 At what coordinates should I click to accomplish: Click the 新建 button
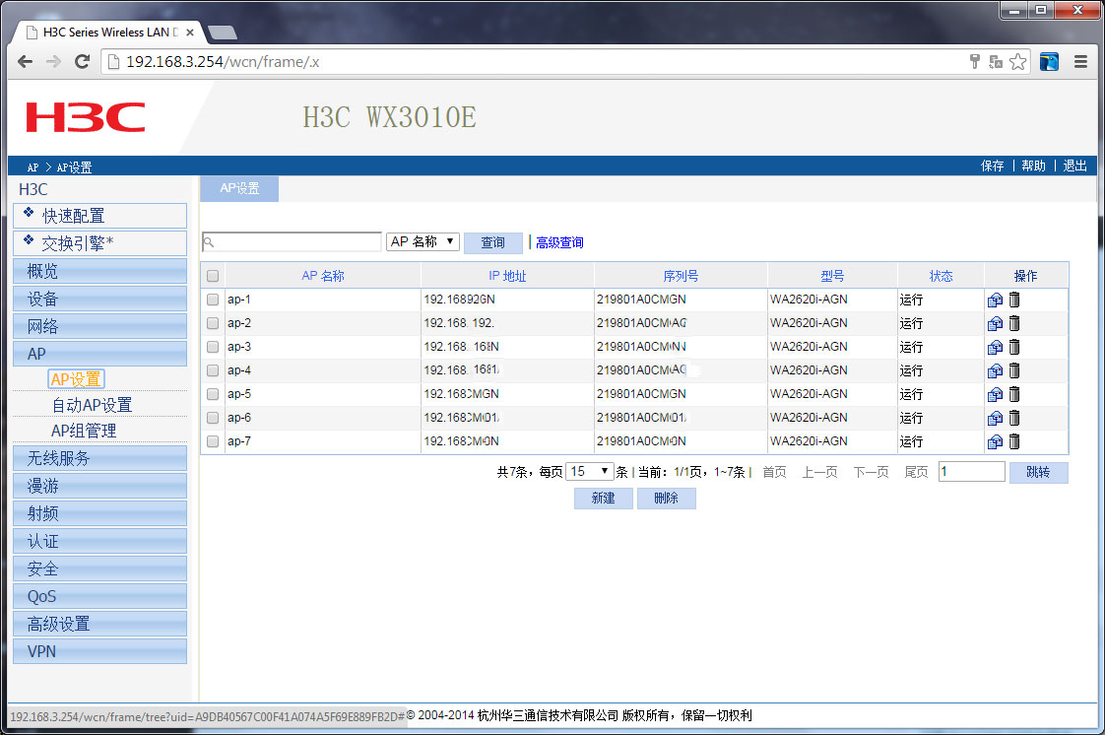604,499
